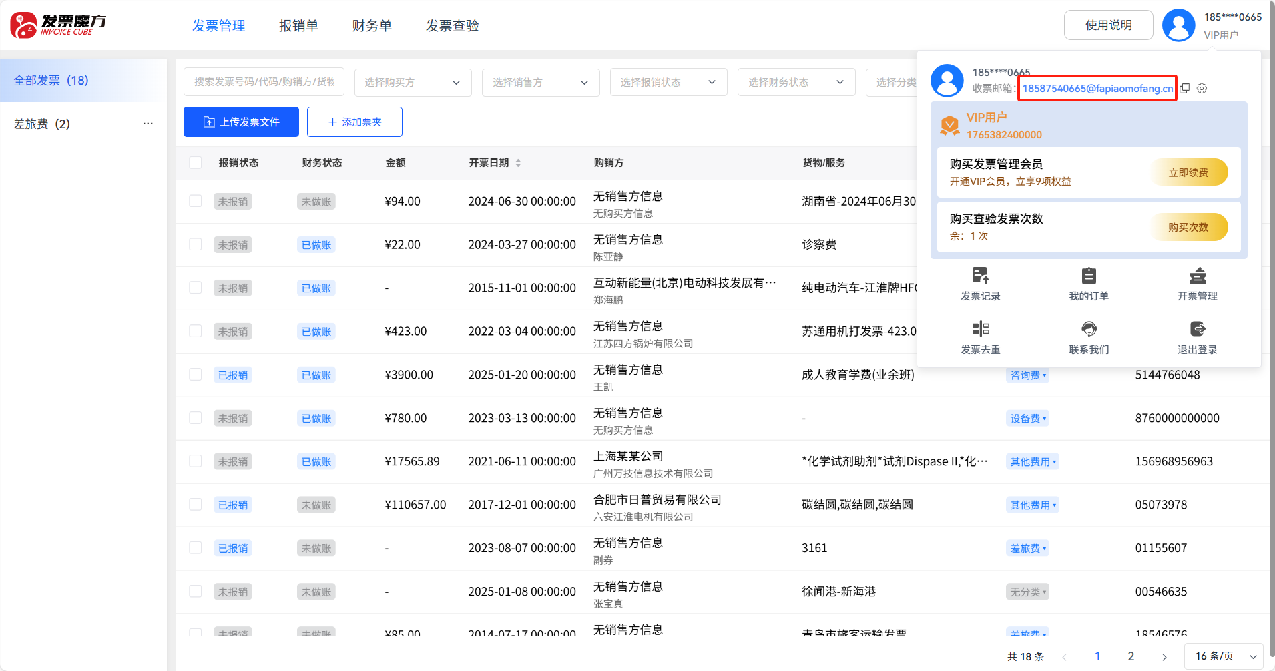
Task: Copy the receiving email address icon
Action: click(x=1185, y=89)
